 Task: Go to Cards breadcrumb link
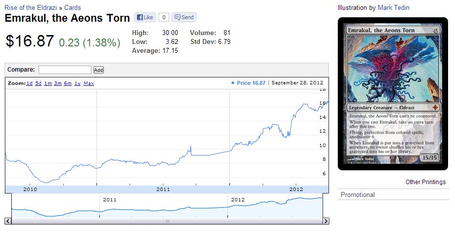click(x=72, y=7)
